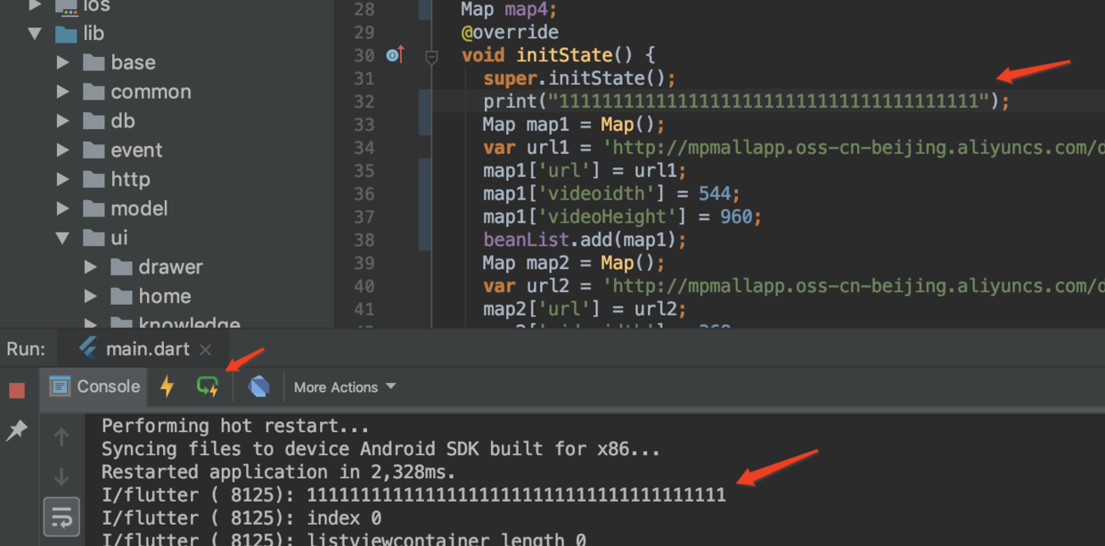Expand the home folder arrow
The height and width of the screenshot is (546, 1105).
click(90, 297)
